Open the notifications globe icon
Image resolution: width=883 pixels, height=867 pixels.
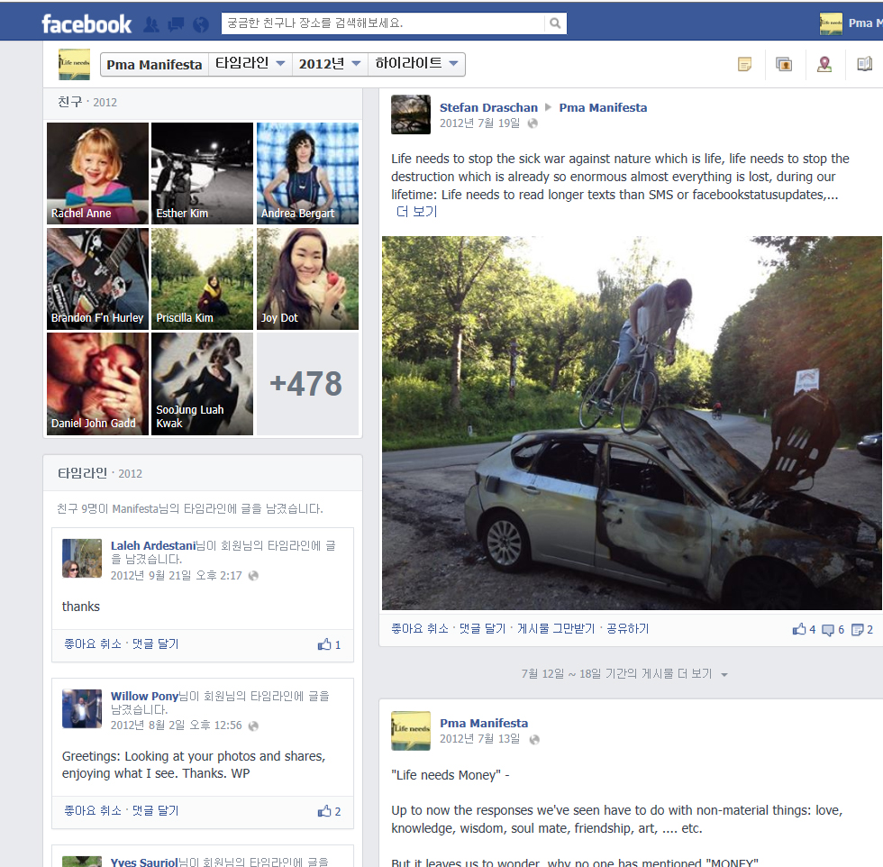coord(200,24)
